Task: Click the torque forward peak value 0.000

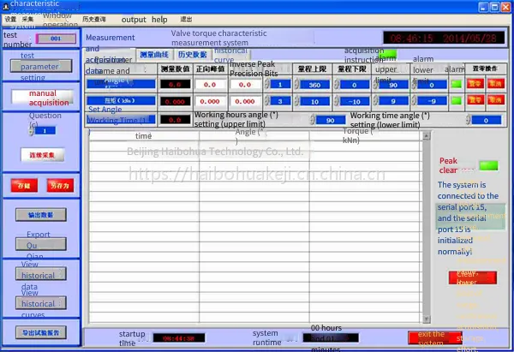Action: pyautogui.click(x=210, y=101)
